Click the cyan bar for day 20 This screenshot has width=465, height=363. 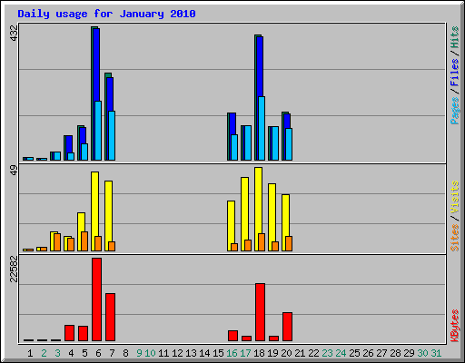click(x=289, y=144)
